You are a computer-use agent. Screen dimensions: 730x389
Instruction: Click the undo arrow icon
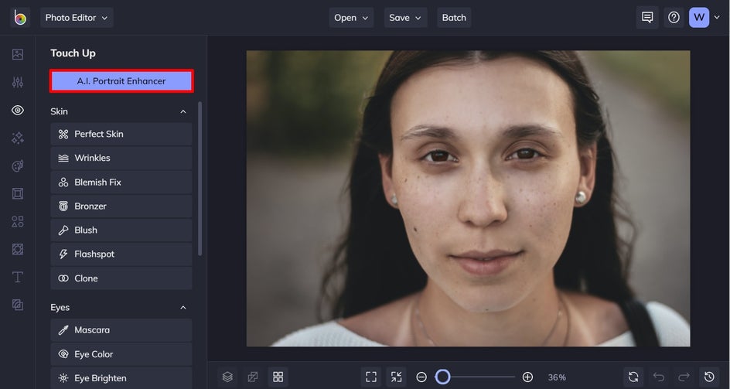pos(659,377)
